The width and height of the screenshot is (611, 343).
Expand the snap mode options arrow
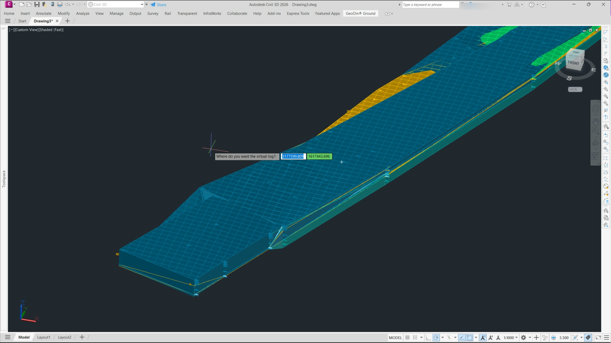[421, 338]
